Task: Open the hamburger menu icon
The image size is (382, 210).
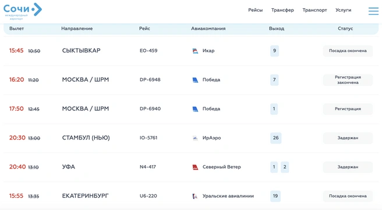Action: tap(373, 11)
